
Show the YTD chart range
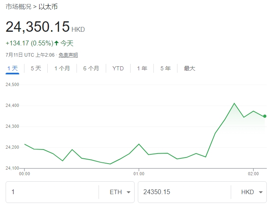click(x=118, y=68)
